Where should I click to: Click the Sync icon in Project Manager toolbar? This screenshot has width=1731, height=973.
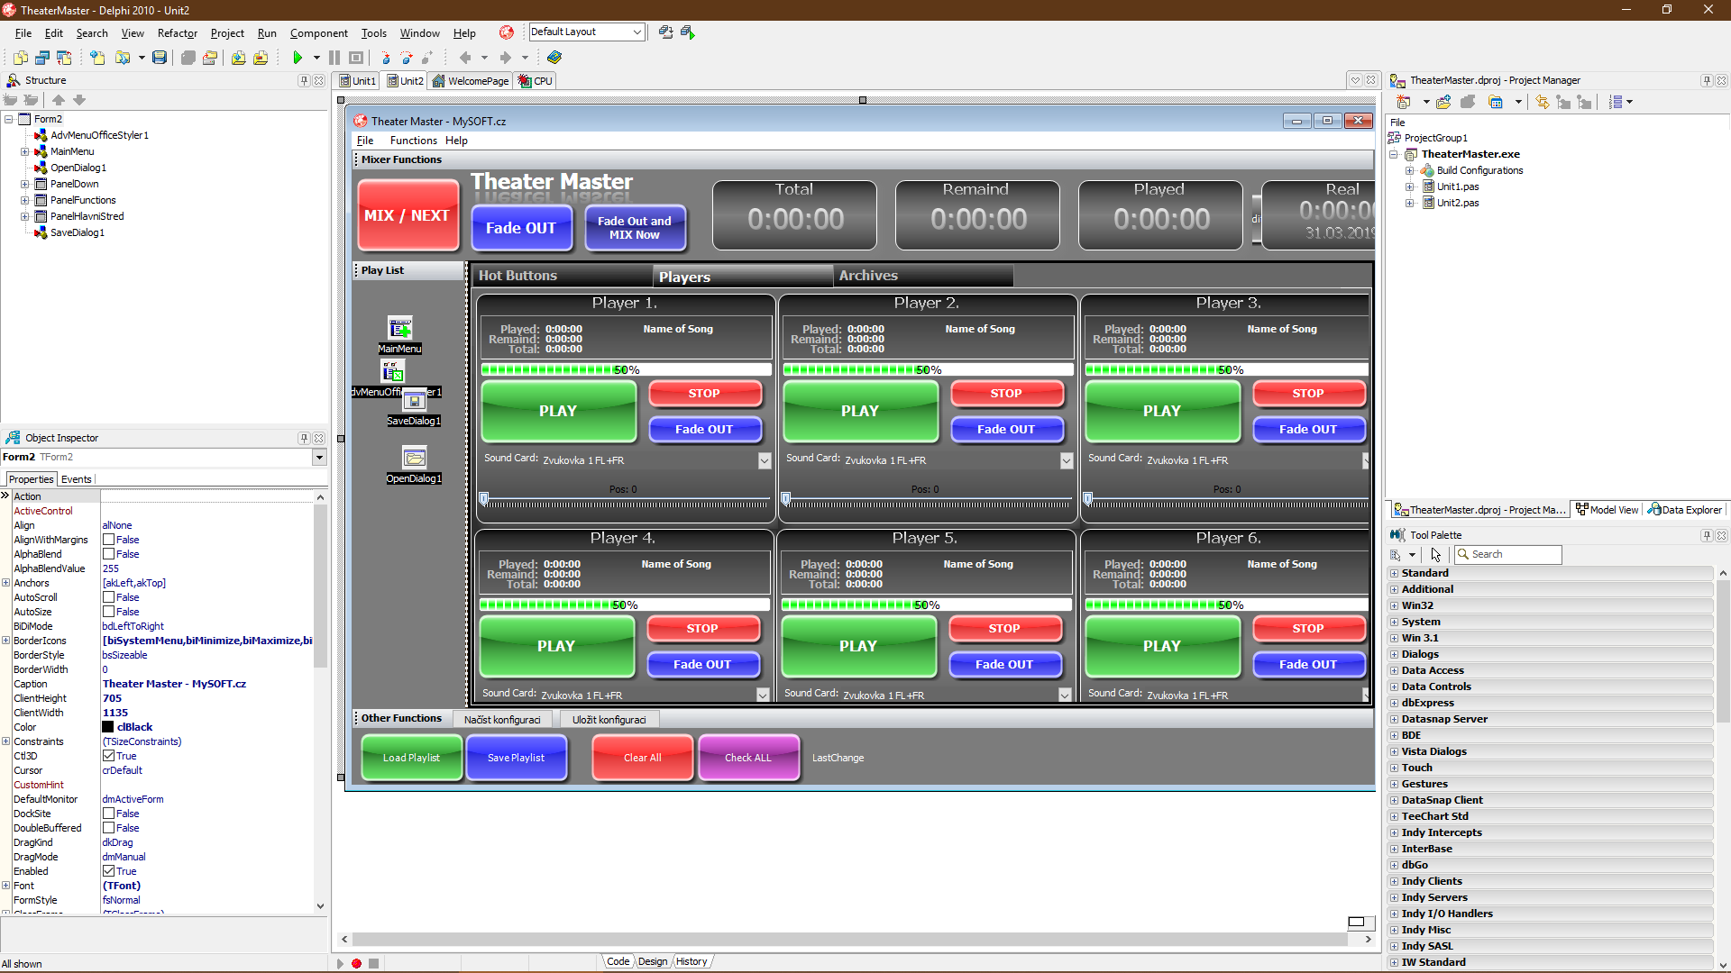click(1543, 102)
